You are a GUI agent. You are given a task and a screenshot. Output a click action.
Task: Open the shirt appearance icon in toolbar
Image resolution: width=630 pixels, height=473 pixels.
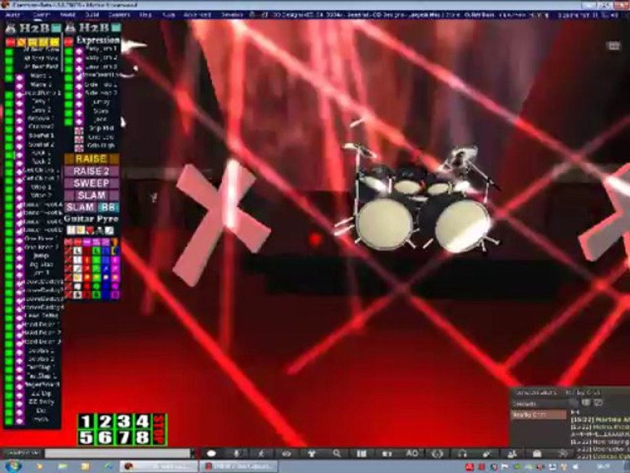click(x=311, y=454)
